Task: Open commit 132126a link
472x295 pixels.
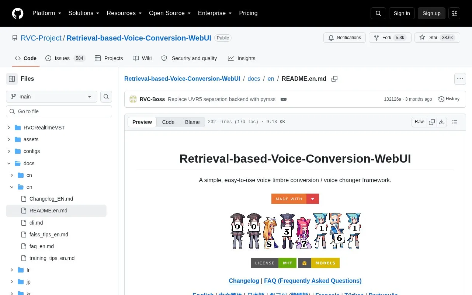Action: (392, 99)
